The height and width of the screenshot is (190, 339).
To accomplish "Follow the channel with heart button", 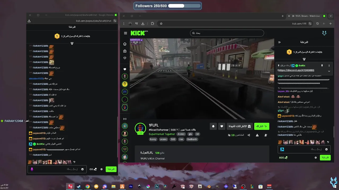I will click(222, 126).
